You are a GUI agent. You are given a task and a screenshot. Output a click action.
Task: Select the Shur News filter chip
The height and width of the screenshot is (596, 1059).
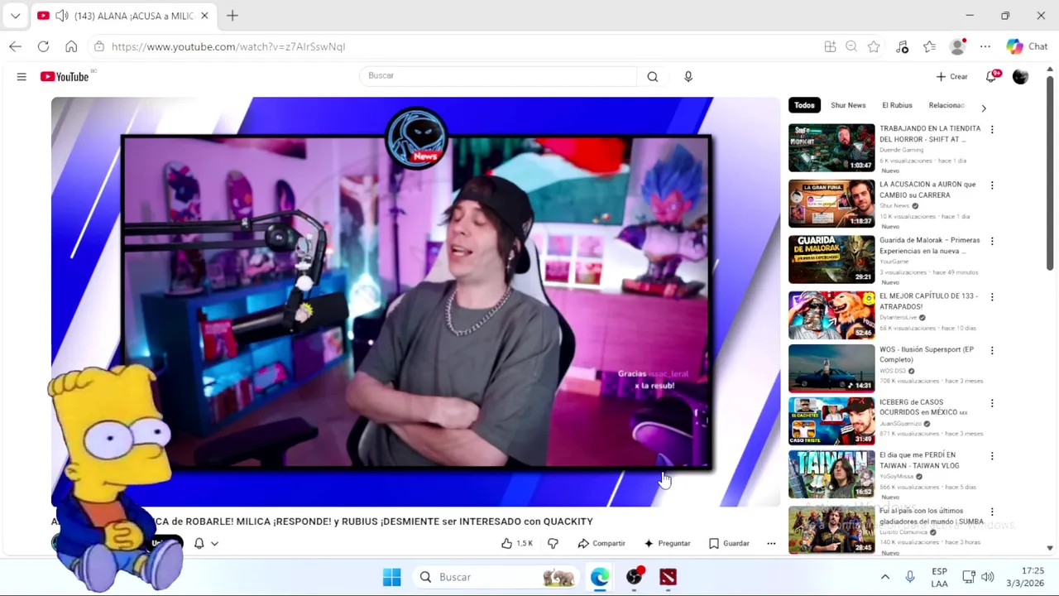tap(848, 105)
